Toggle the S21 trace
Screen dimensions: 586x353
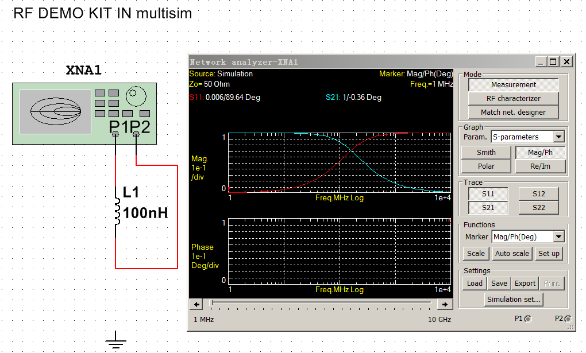click(488, 208)
